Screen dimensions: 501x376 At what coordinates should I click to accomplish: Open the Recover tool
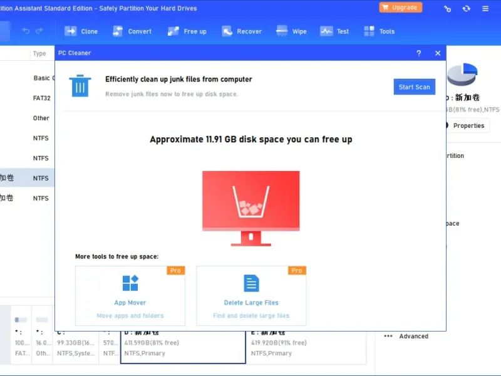click(242, 31)
